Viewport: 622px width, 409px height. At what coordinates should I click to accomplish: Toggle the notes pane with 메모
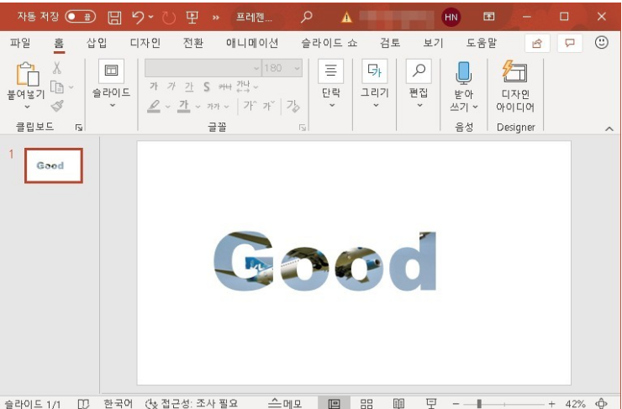click(285, 403)
